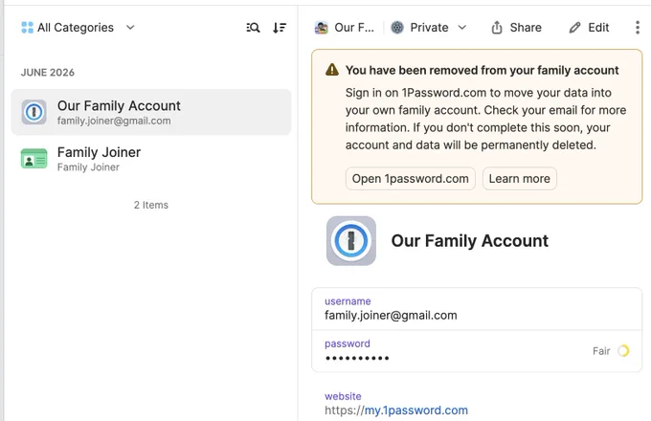651x421 pixels.
Task: Click the username field value
Action: (391, 315)
